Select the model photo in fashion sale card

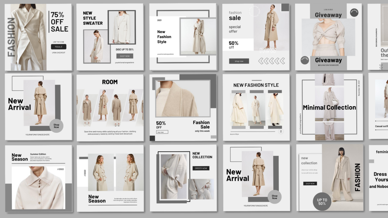(x=271, y=27)
